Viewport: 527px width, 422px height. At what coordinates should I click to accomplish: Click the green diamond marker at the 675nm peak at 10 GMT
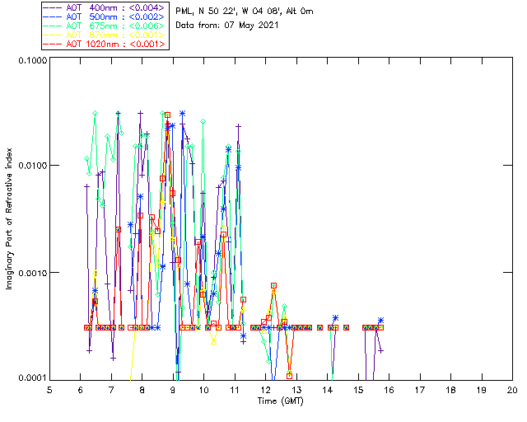[x=203, y=121]
